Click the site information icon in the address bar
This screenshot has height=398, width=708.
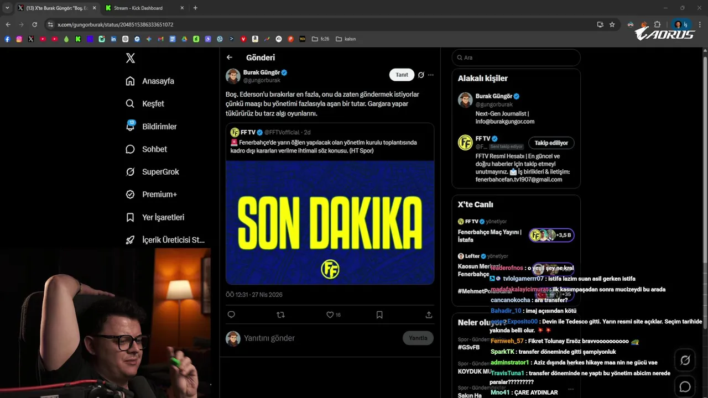[50, 24]
